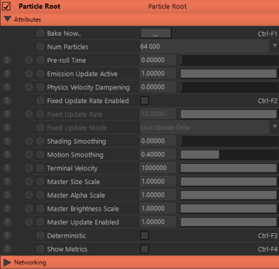Click the help icon beside Show Metrics
Viewport: 279px width, 269px height.
[x=7, y=249]
